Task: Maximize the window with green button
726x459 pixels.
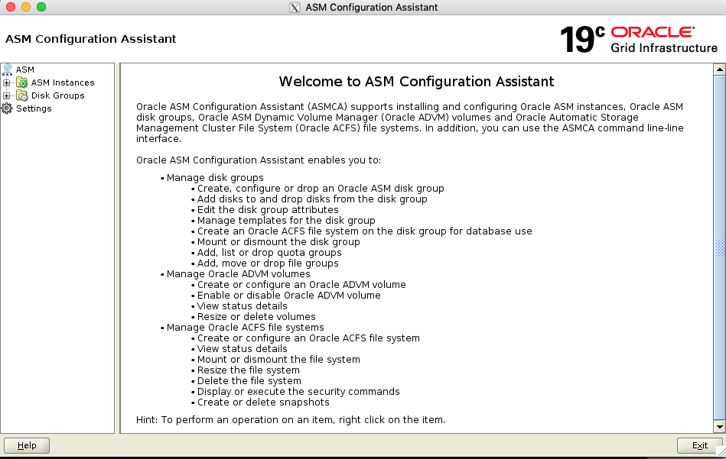Action: (41, 7)
